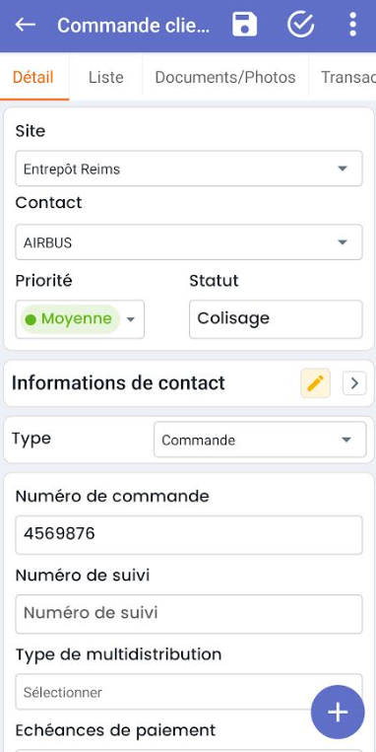
Task: Switch to the Liste tab
Action: pos(106,77)
